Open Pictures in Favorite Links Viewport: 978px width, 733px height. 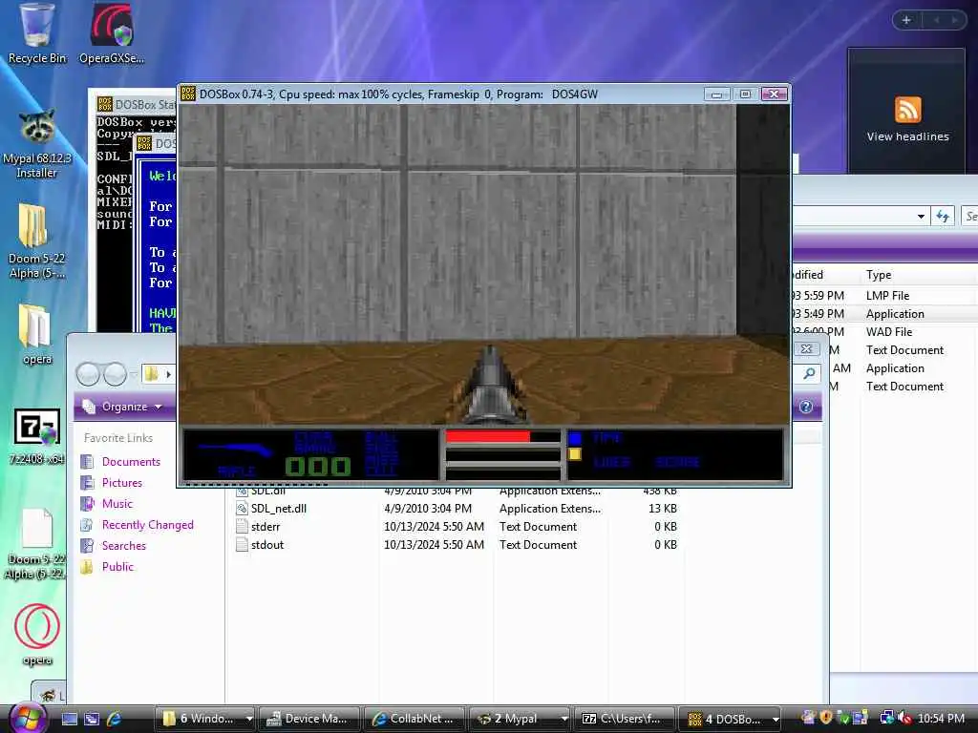point(122,483)
